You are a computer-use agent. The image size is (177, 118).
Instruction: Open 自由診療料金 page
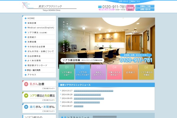[39, 56]
